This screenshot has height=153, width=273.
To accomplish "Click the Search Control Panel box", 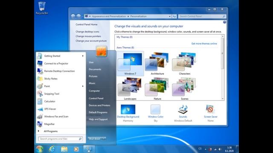I will coord(202,16).
